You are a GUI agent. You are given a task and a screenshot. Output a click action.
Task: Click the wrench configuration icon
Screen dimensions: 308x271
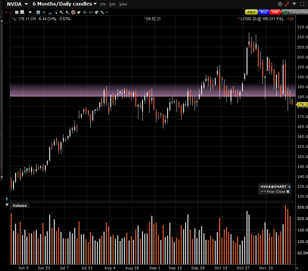(102, 12)
